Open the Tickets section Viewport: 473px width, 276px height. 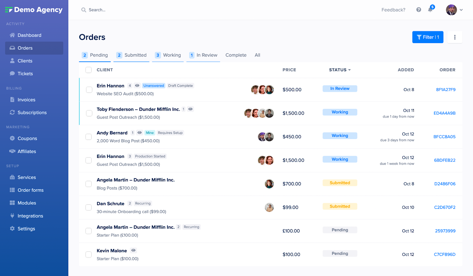coord(25,74)
